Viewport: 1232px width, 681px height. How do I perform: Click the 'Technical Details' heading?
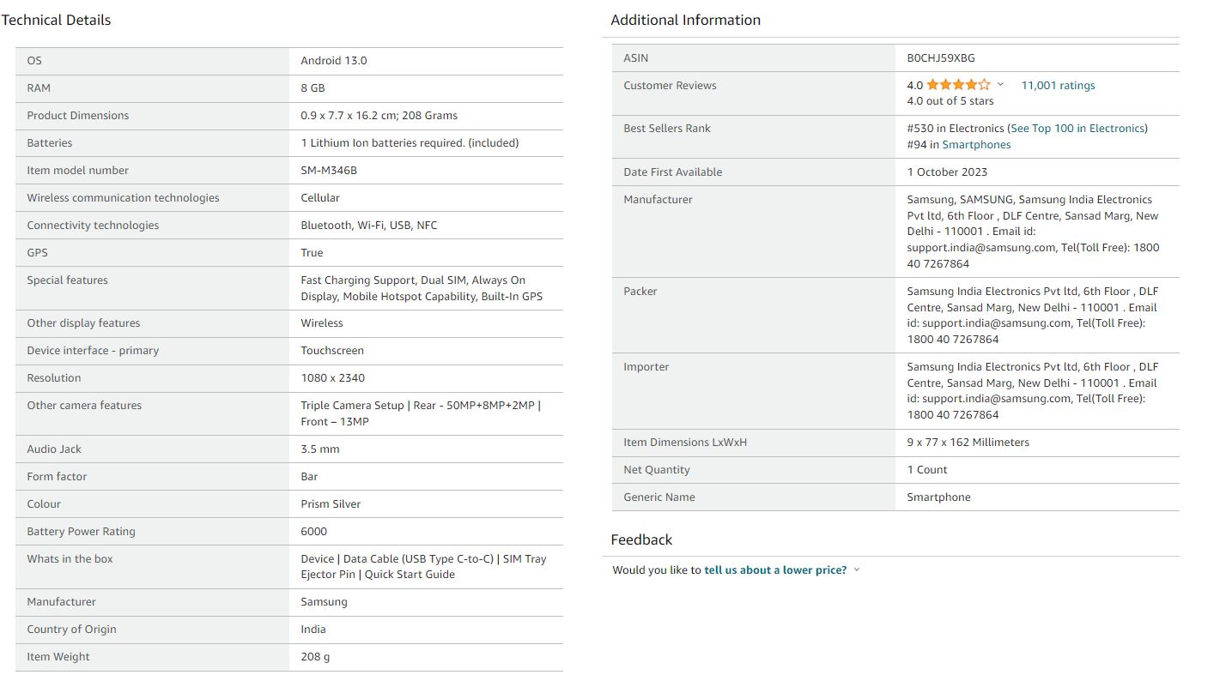click(56, 20)
